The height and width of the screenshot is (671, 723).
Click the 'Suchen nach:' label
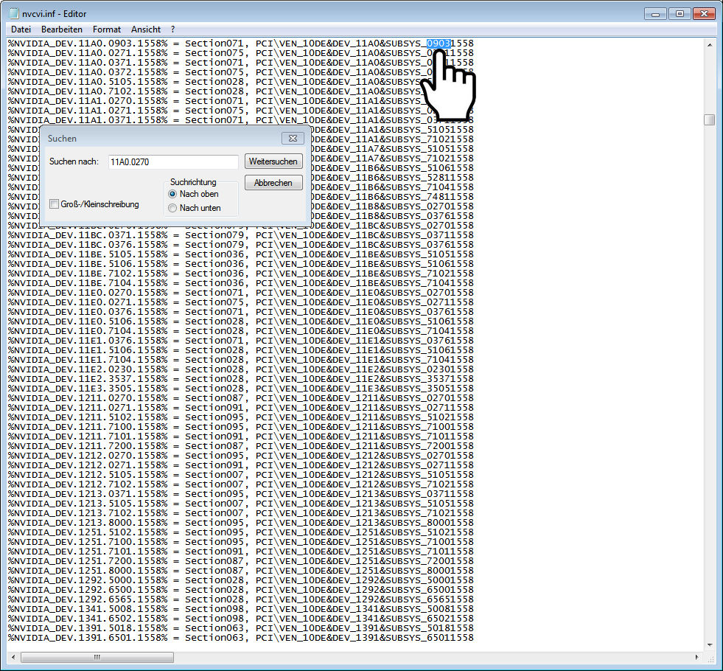[x=74, y=161]
